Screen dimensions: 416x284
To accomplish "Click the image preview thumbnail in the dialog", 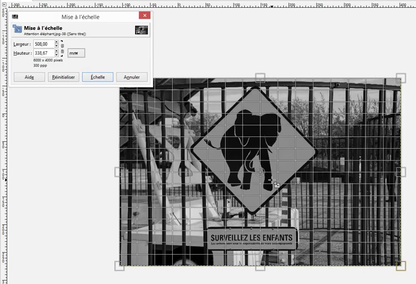I will click(141, 30).
